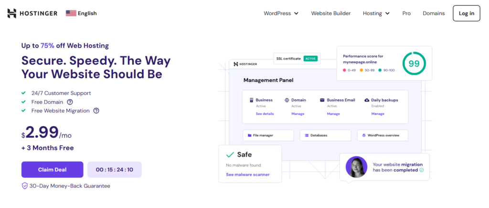Click the US flag language icon

tap(71, 13)
